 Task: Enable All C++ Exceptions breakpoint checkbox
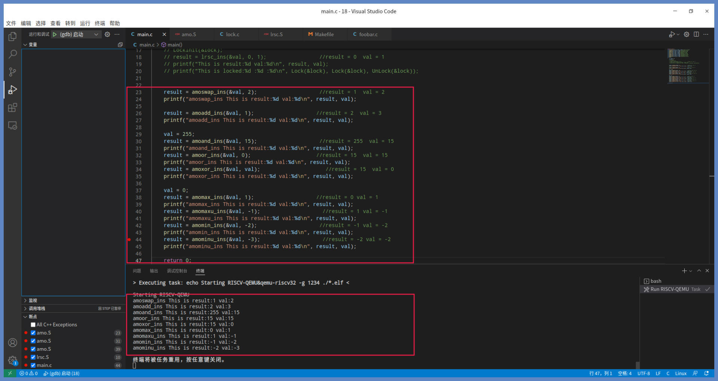(x=33, y=325)
